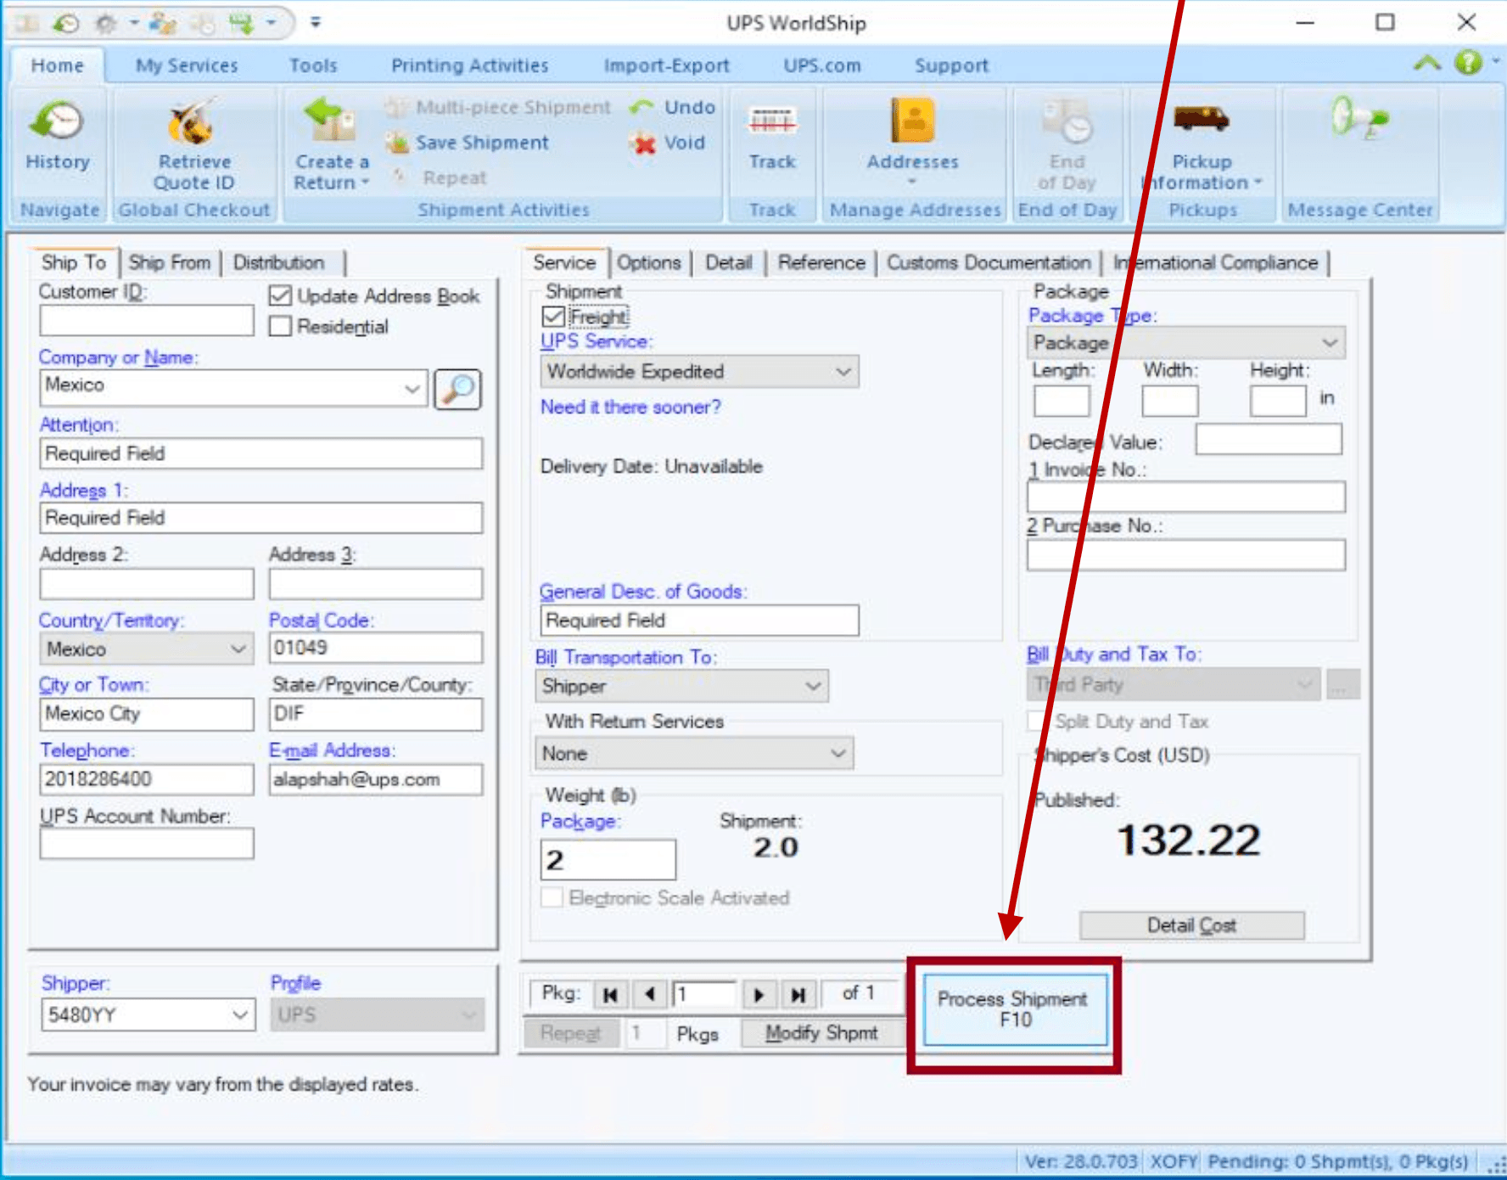Click the Declared Value input field

[x=1269, y=440]
